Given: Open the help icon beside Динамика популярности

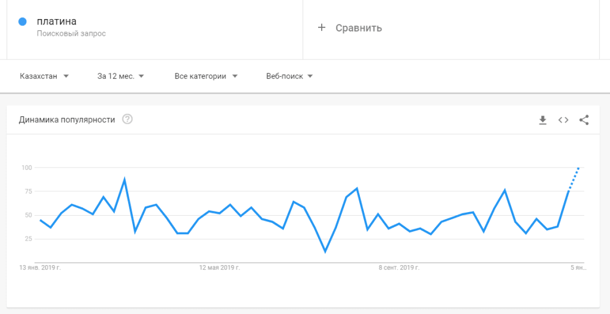Looking at the screenshot, I should (x=127, y=119).
